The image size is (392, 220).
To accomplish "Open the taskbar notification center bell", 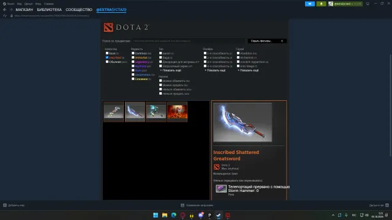I will 386,215.
